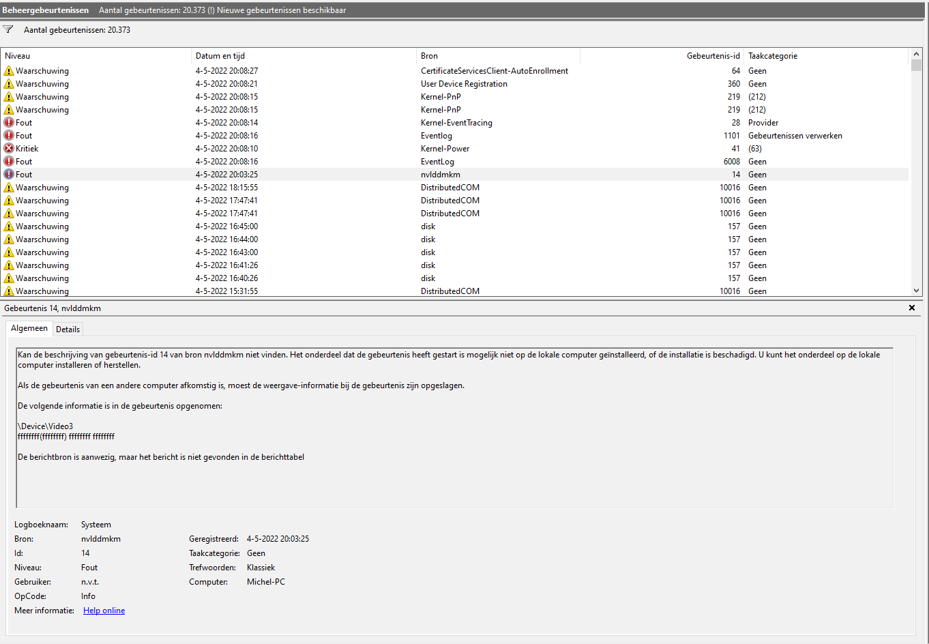929x644 pixels.
Task: Click the event id 41 cell
Action: click(x=736, y=149)
